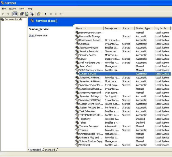
Task: Open the File menu
Action: point(4,9)
